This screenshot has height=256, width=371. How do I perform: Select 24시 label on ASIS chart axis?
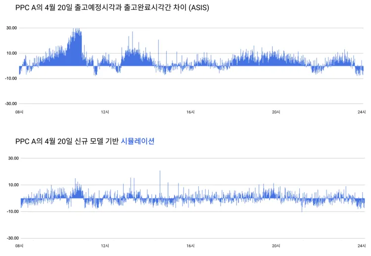[x=361, y=112]
